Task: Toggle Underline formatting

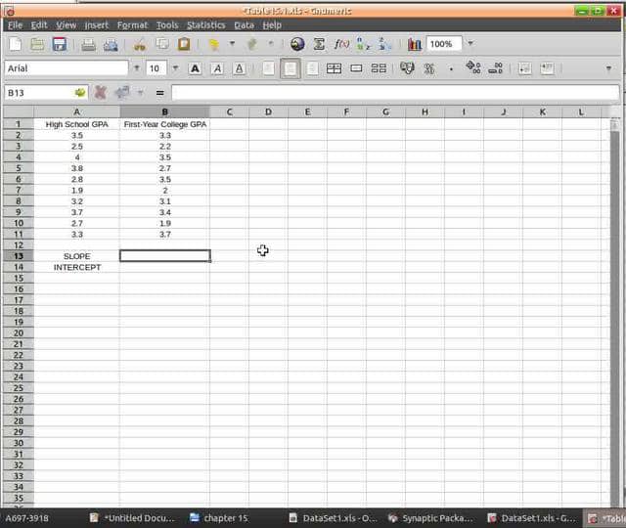Action: (239, 68)
